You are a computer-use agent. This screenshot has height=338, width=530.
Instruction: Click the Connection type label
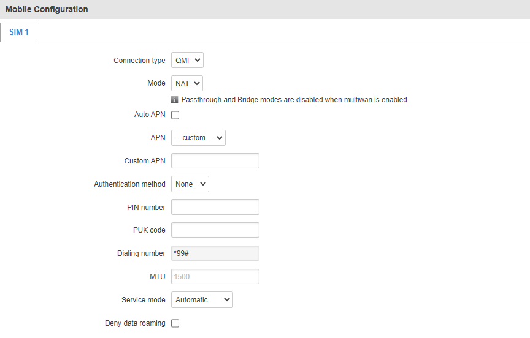point(139,61)
